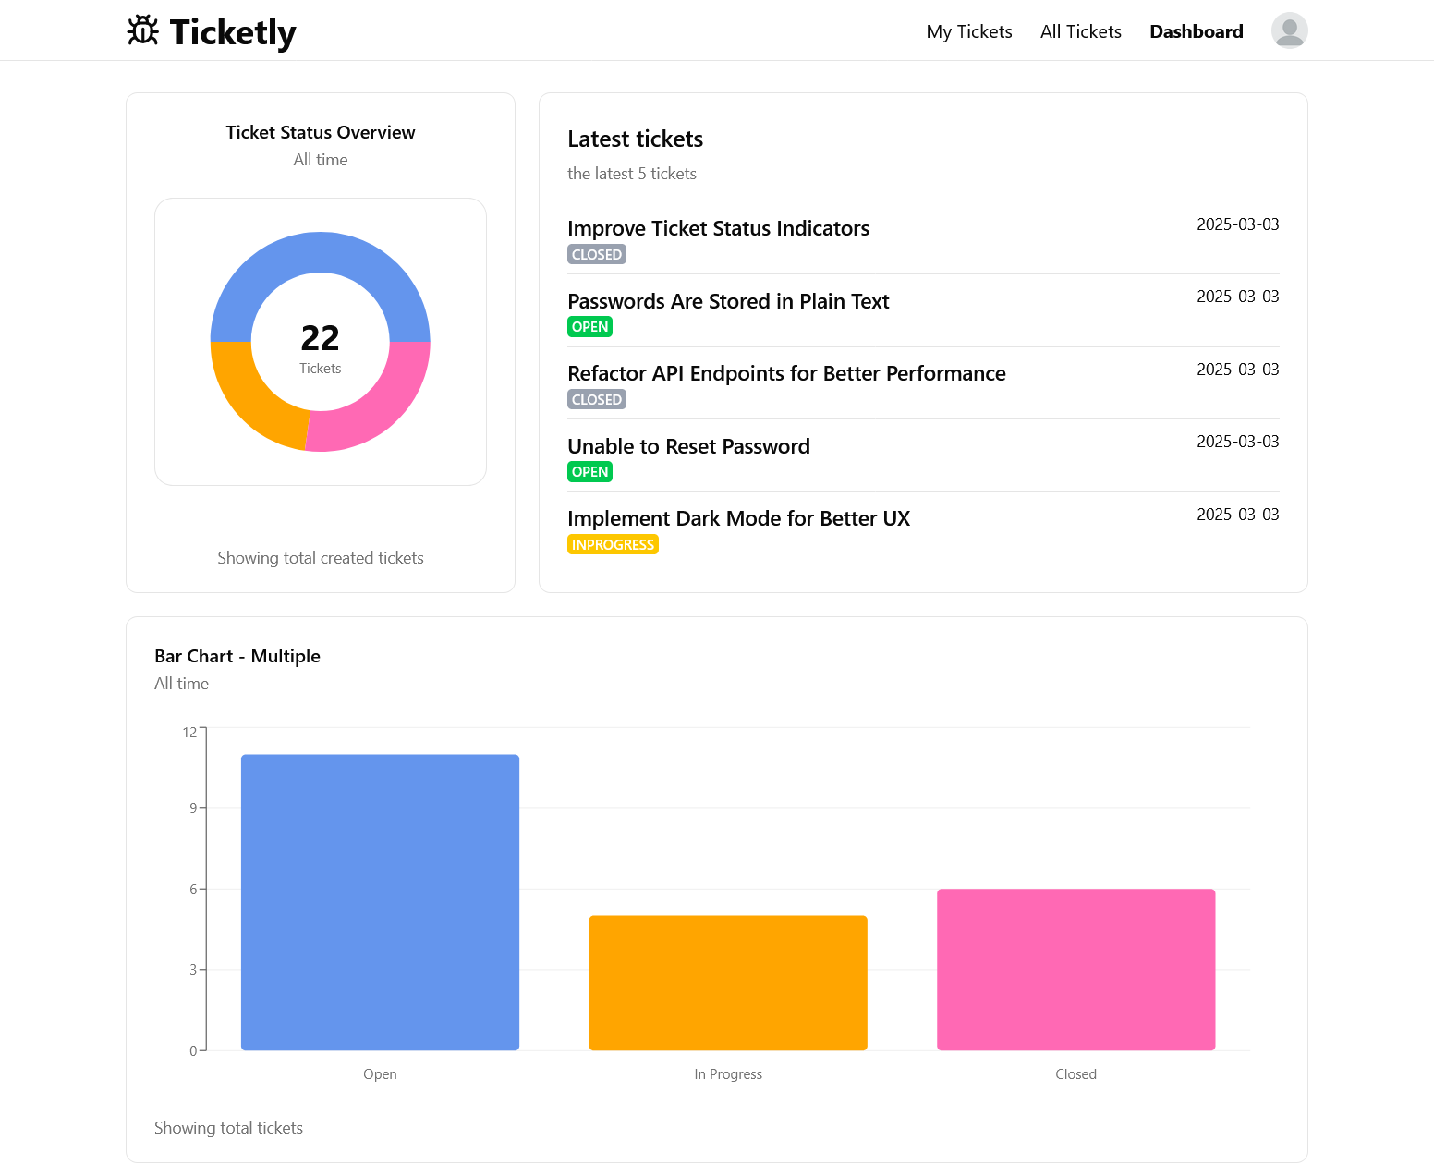Click the 22 Tickets total in donut center
The width and height of the screenshot is (1434, 1164).
point(321,347)
